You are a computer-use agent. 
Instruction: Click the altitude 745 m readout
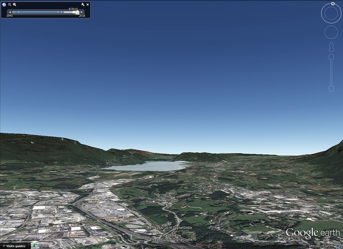321,246
